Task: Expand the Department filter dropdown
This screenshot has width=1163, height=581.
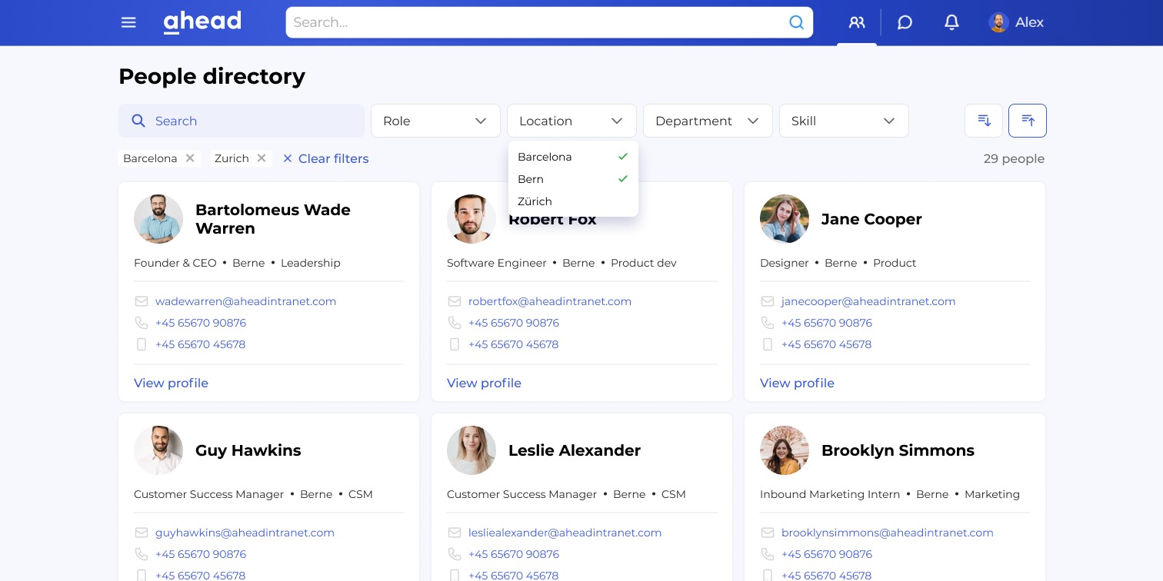Action: click(x=708, y=121)
